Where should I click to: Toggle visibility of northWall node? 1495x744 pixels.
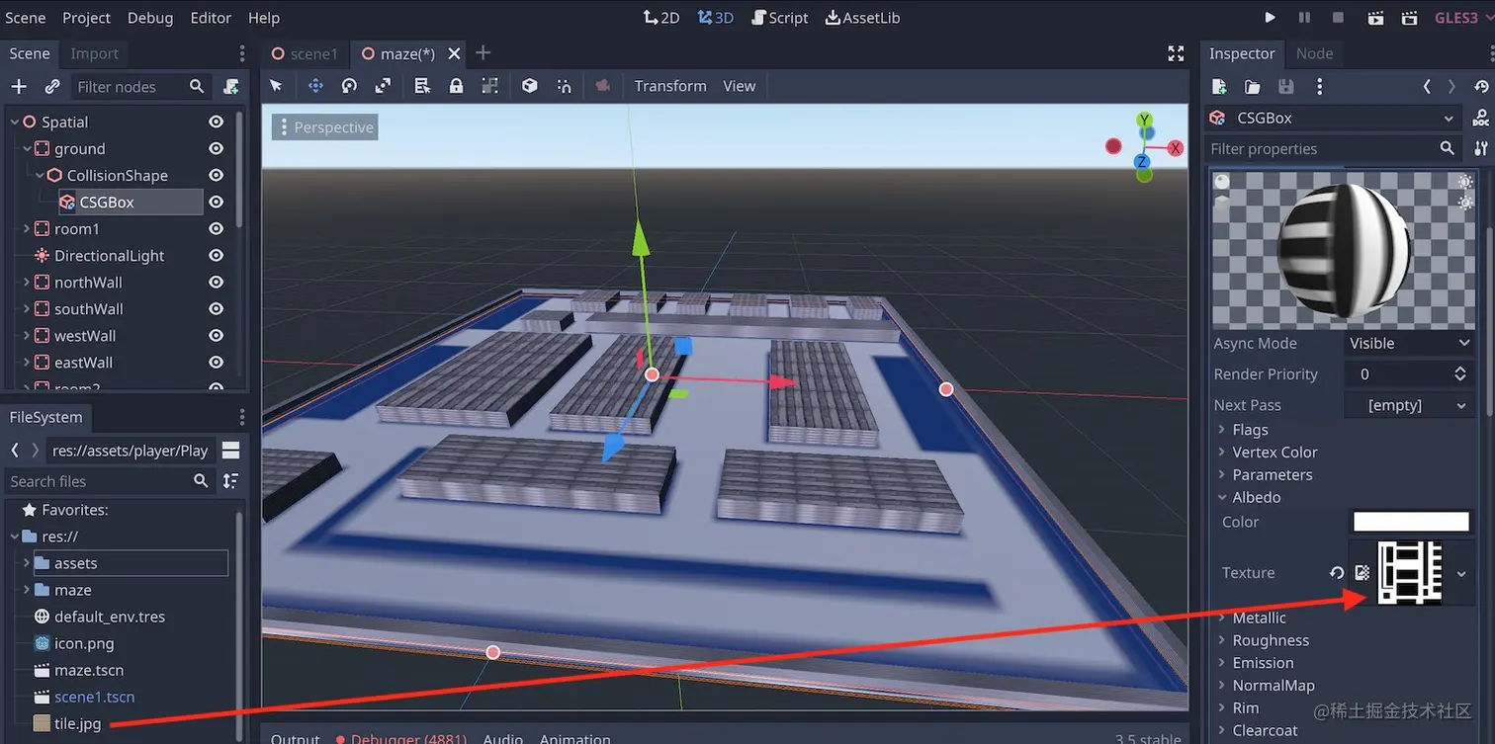point(216,282)
